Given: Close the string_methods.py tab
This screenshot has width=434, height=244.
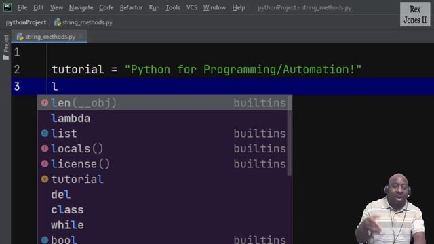Looking at the screenshot, I should click(x=81, y=36).
